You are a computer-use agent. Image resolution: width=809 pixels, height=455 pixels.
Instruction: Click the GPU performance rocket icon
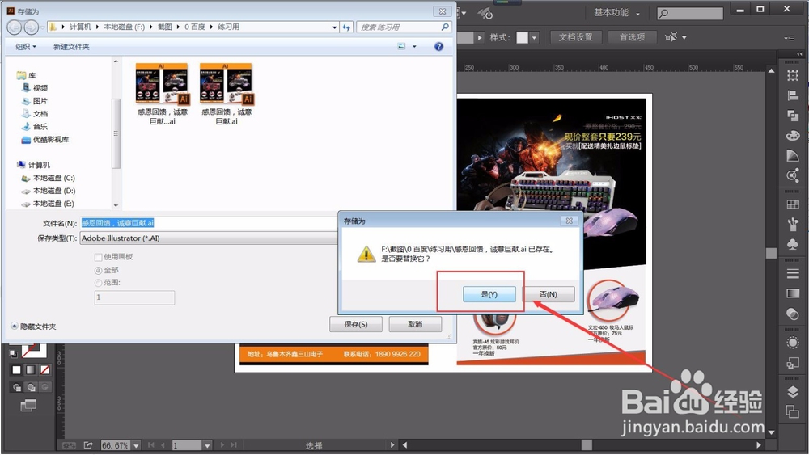[485, 13]
